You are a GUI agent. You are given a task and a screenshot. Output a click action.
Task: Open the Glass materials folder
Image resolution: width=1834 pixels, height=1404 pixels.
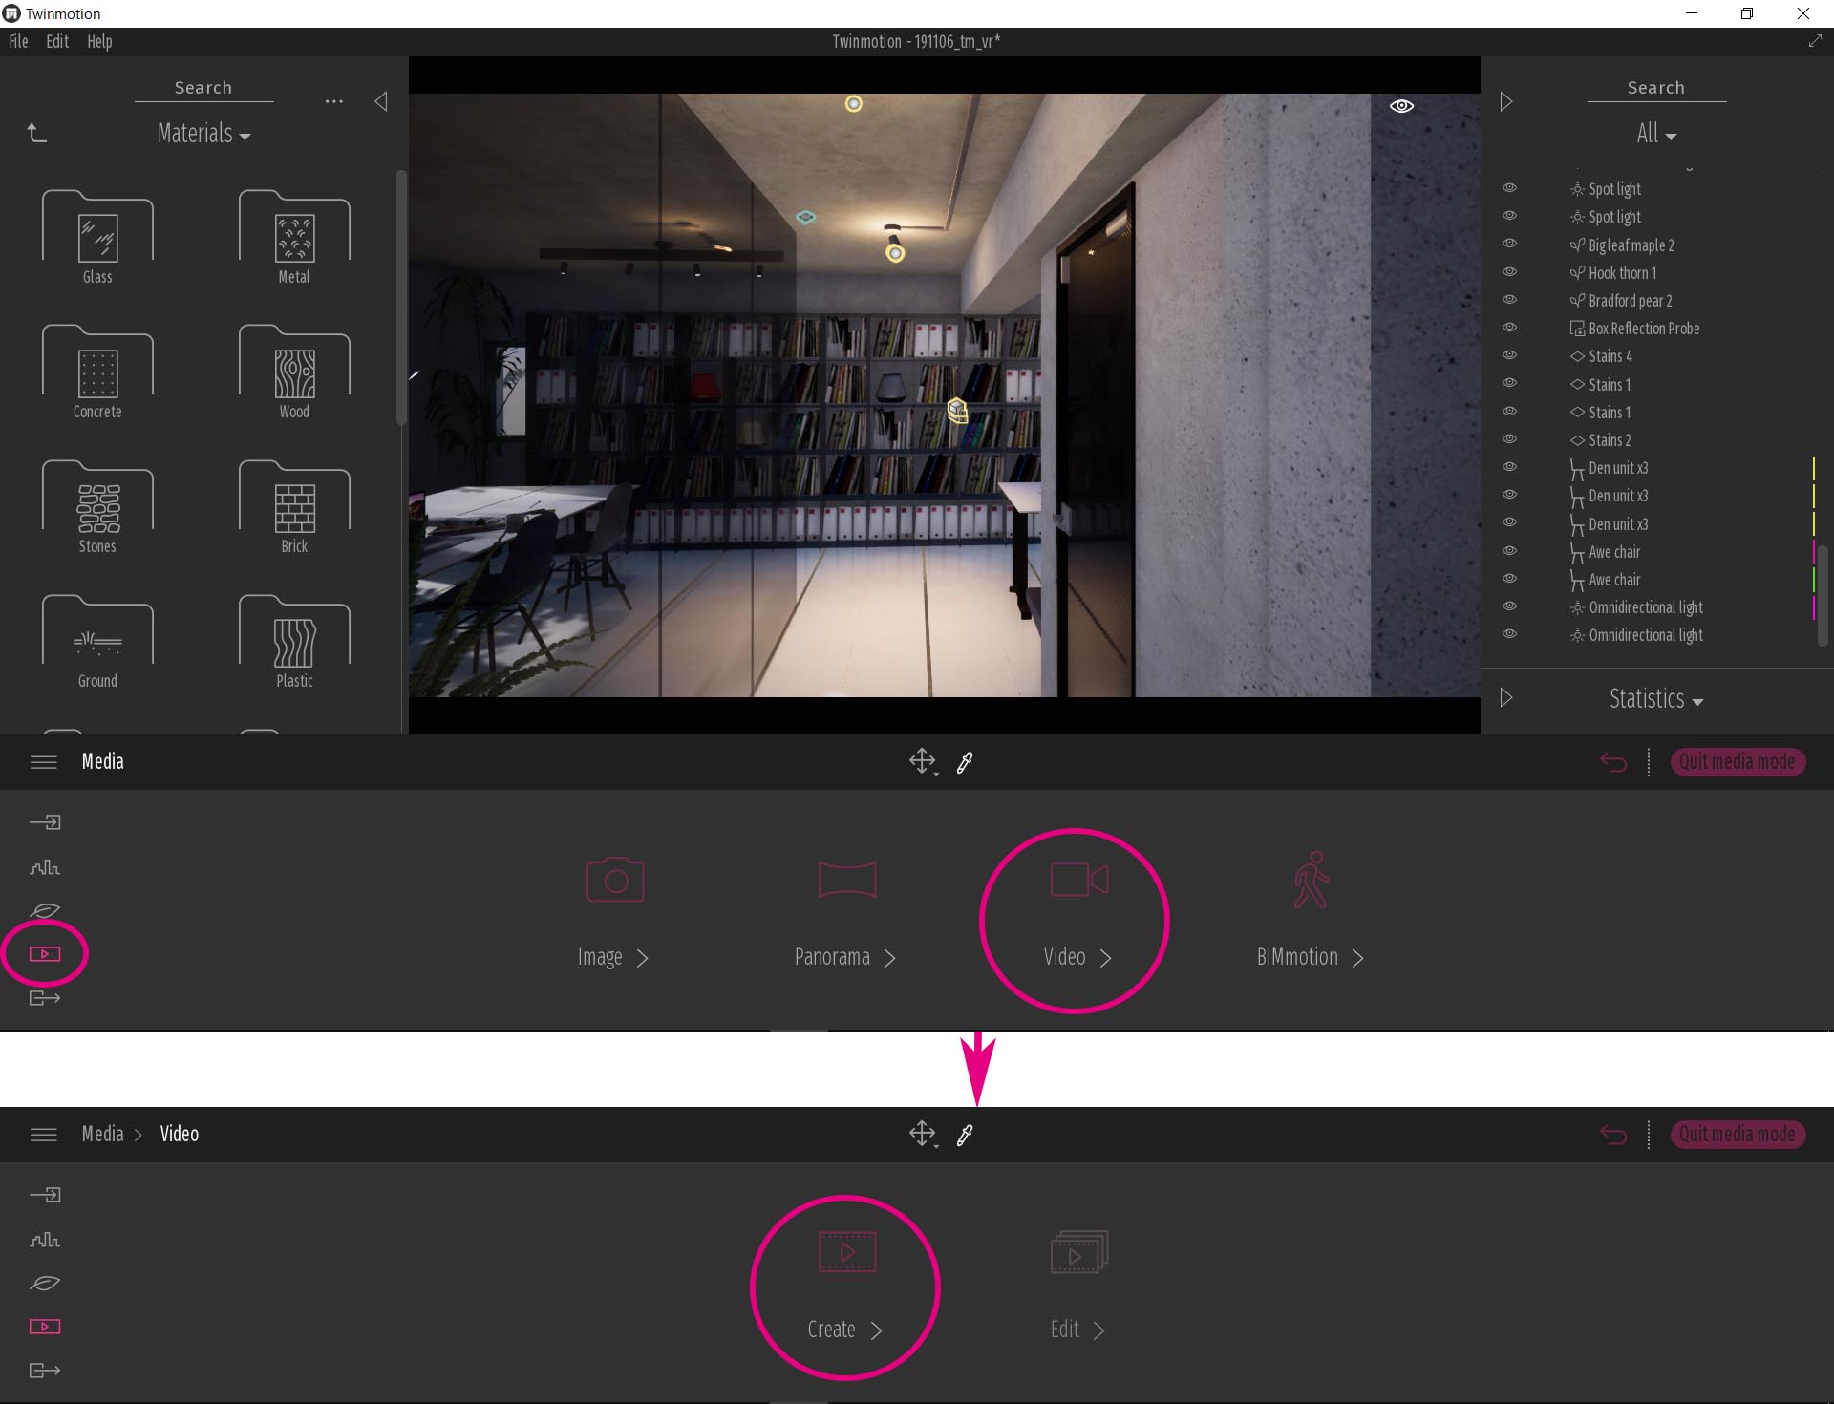click(x=97, y=236)
